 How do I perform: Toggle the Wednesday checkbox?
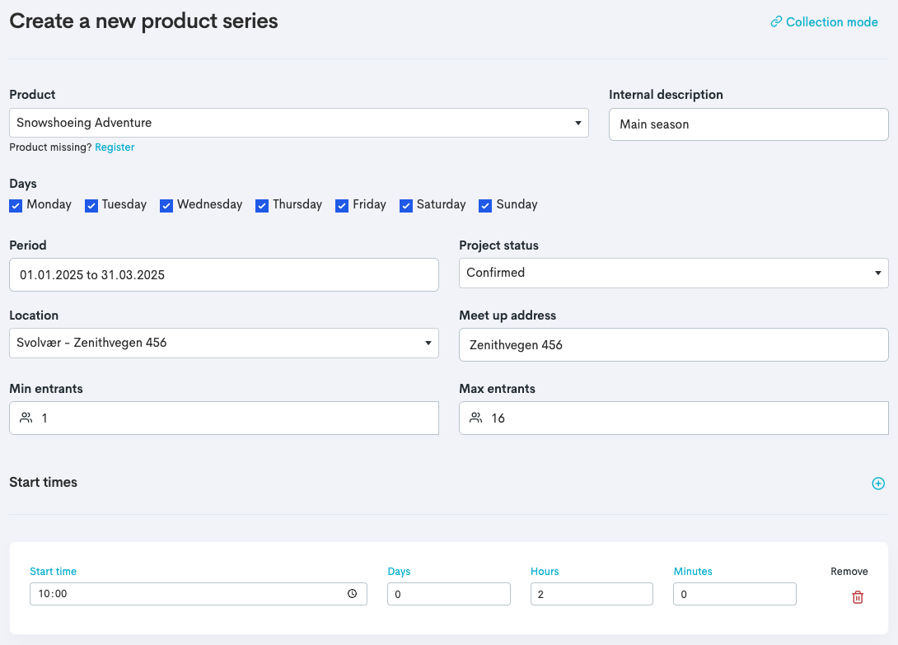(166, 205)
